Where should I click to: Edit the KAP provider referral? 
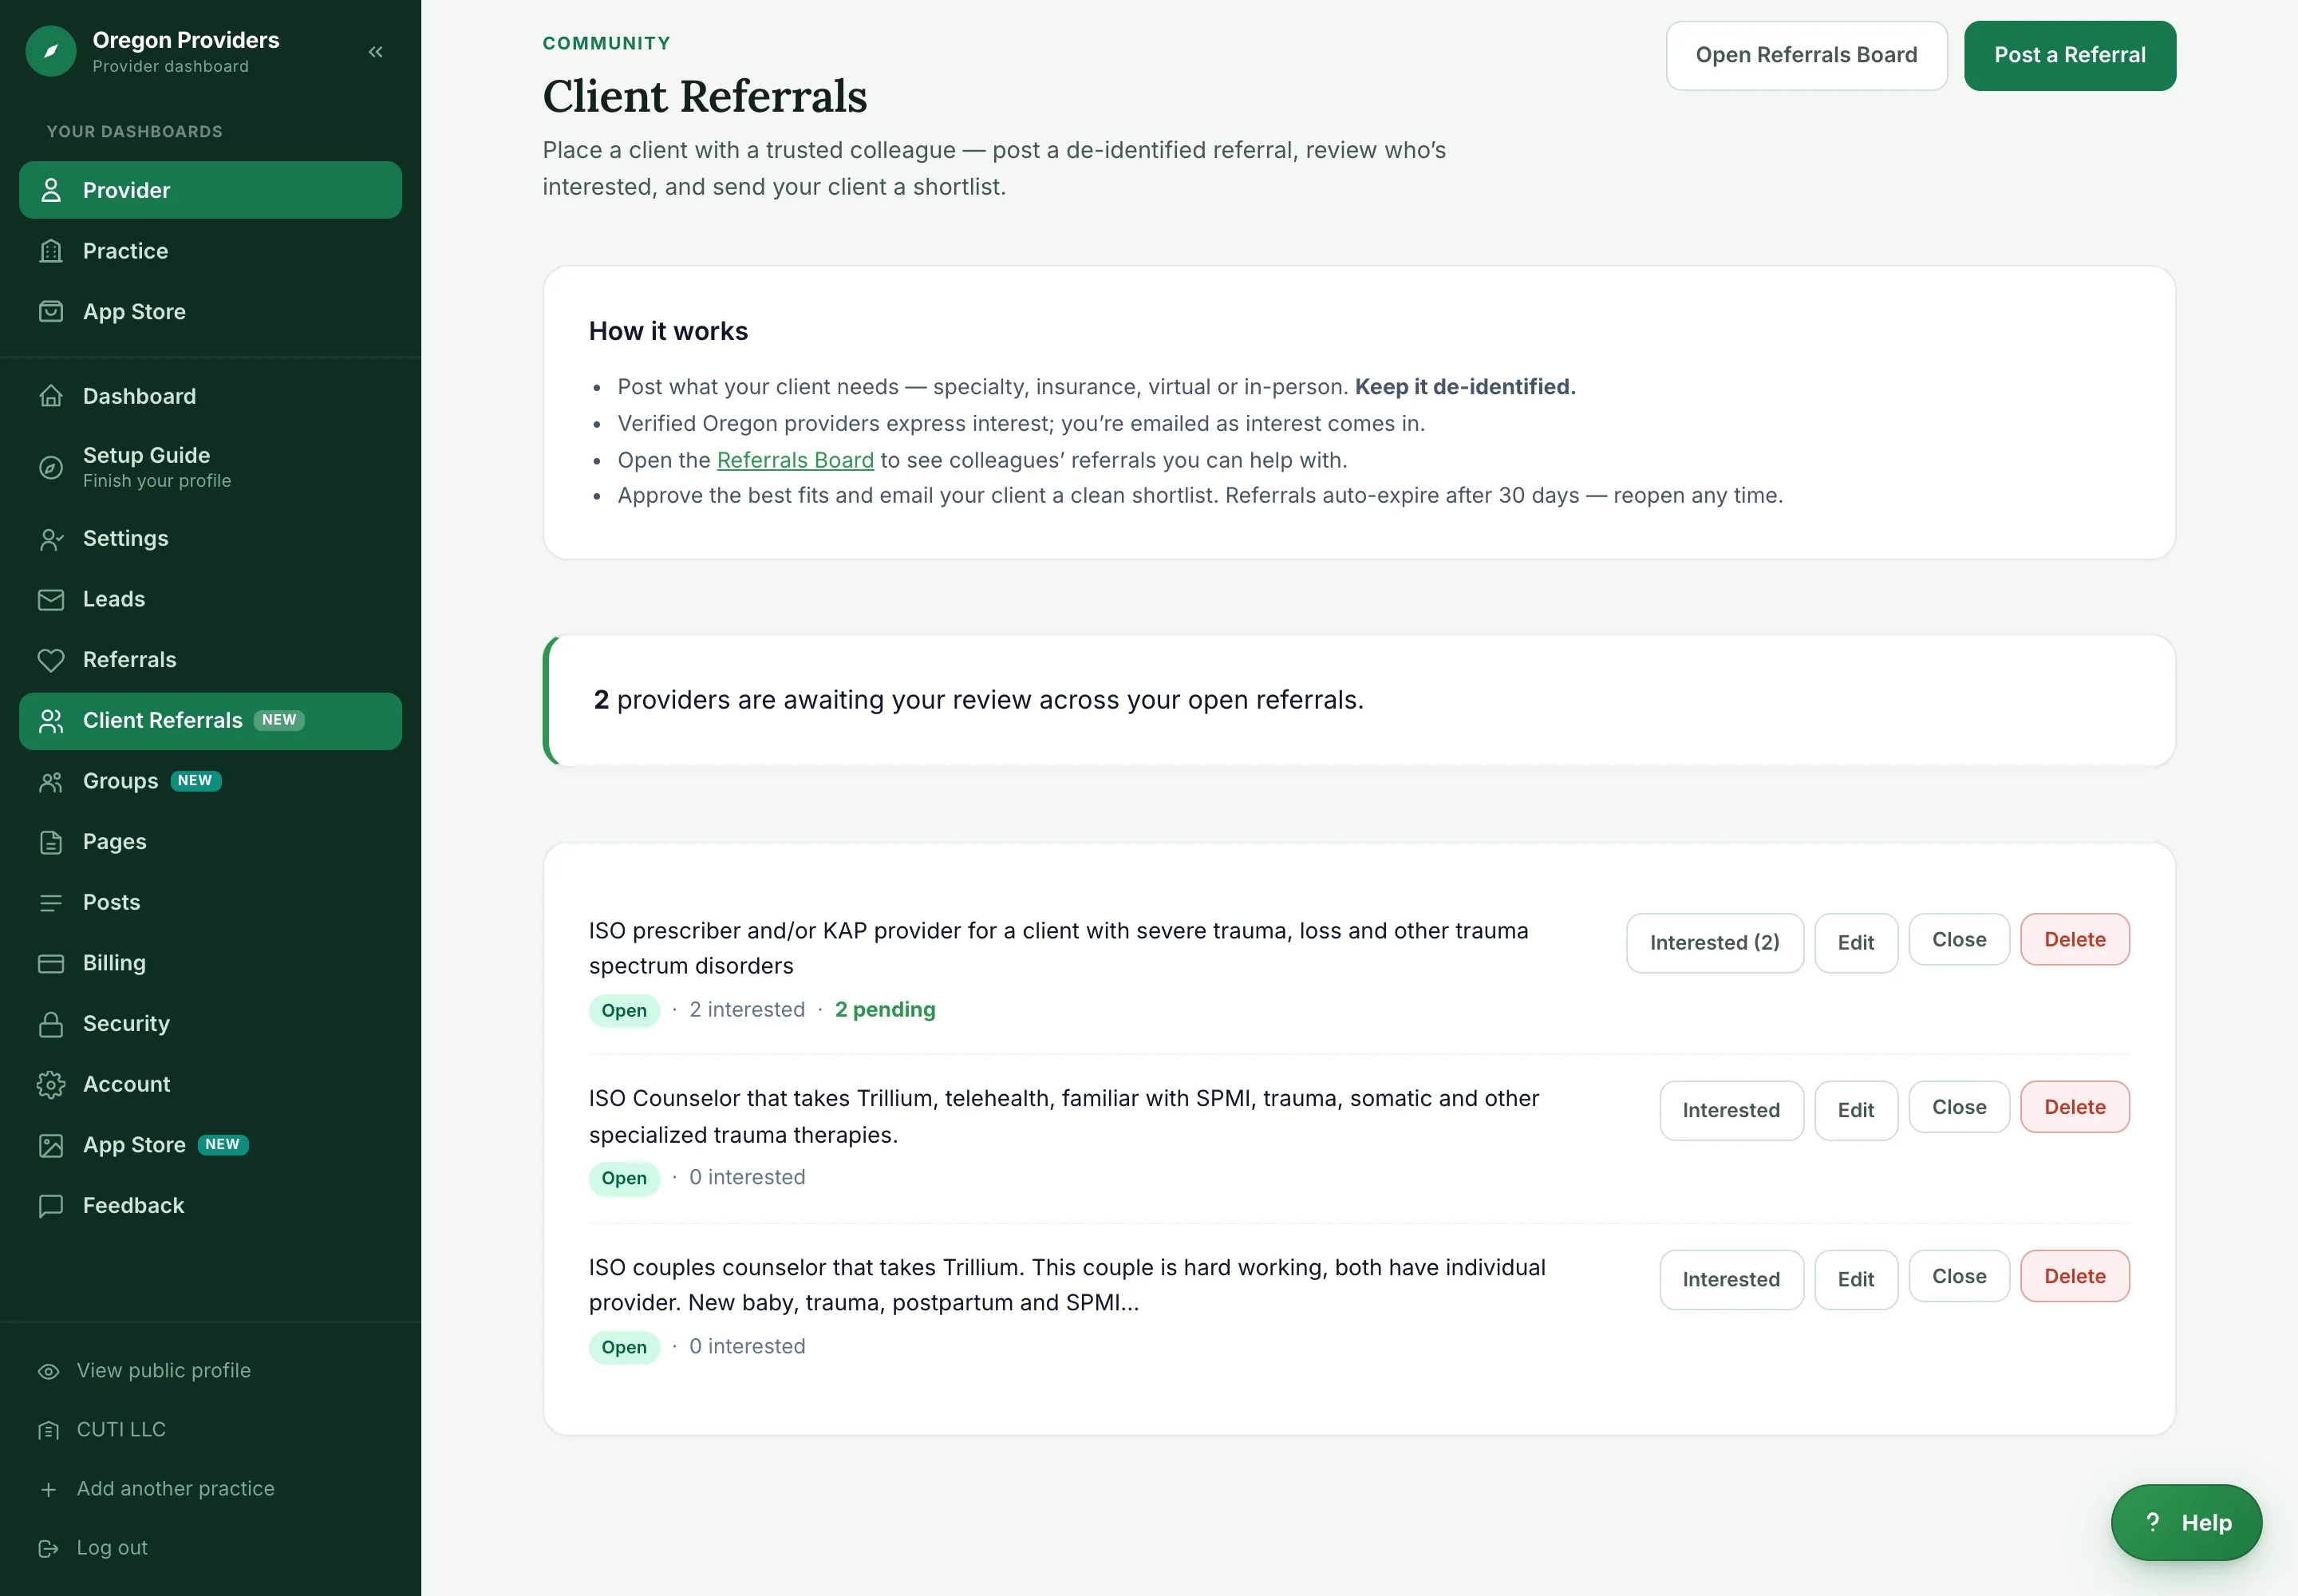coord(1855,943)
